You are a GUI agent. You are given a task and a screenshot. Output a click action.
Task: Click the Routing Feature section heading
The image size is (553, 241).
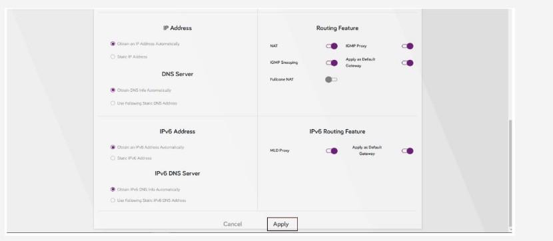tap(337, 28)
